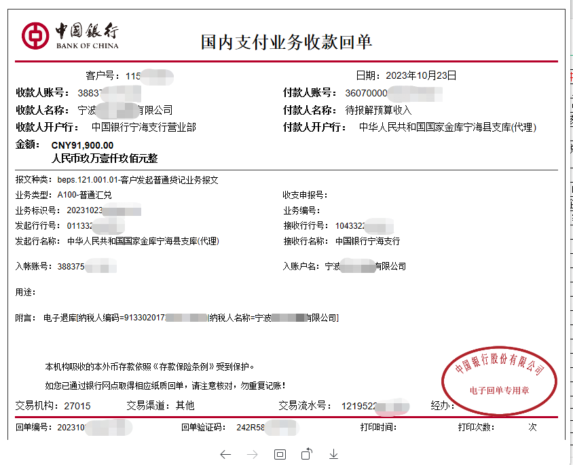The image size is (573, 465).
Task: Click the 发起行名称 value text
Action: pyautogui.click(x=143, y=241)
